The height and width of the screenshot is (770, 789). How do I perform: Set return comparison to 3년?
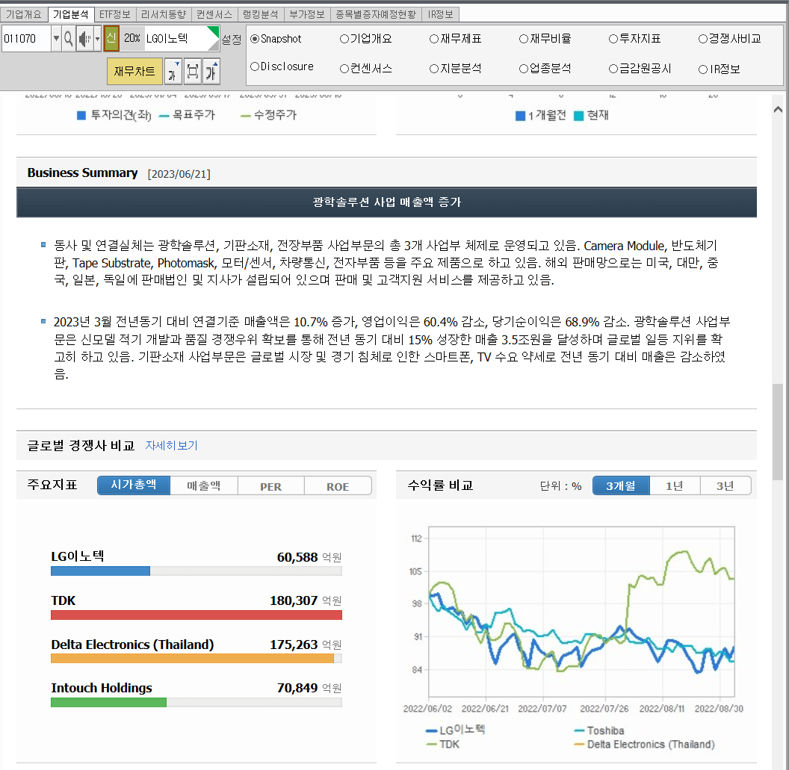(x=725, y=486)
